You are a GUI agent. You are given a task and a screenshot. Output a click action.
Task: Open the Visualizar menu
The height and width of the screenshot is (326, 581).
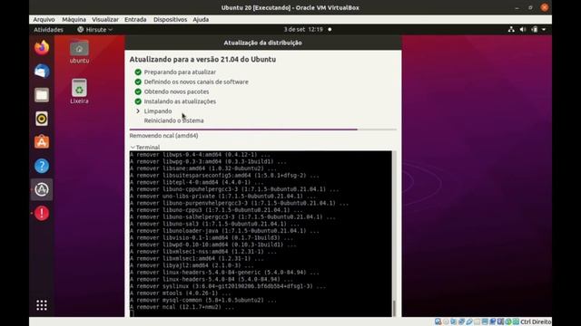pyautogui.click(x=105, y=20)
